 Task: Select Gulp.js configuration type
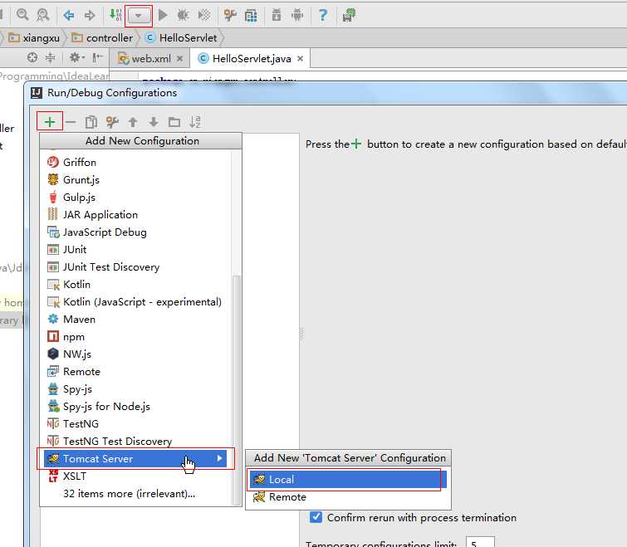(136, 198)
